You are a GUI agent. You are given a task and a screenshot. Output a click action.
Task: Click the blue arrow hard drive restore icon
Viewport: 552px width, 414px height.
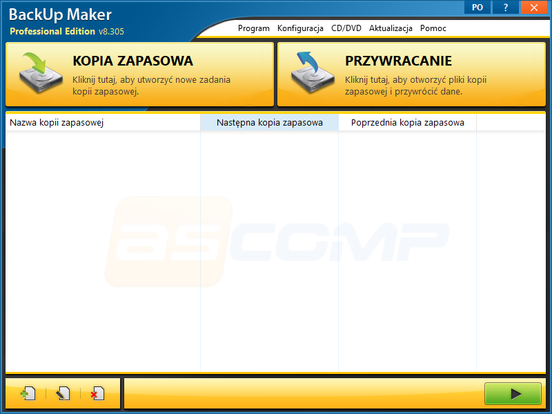click(313, 72)
